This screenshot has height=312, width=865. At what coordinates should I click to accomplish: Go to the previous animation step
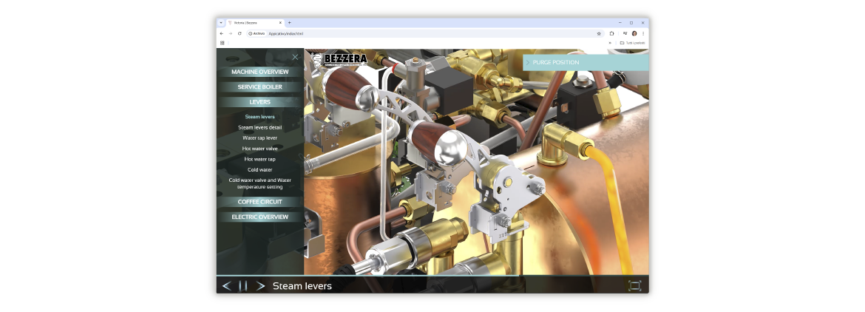(226, 286)
